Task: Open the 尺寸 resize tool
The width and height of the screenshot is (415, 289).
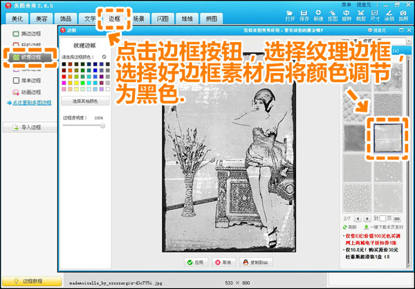Action: point(375,16)
